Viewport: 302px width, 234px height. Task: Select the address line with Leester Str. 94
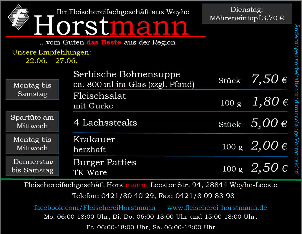(151, 185)
